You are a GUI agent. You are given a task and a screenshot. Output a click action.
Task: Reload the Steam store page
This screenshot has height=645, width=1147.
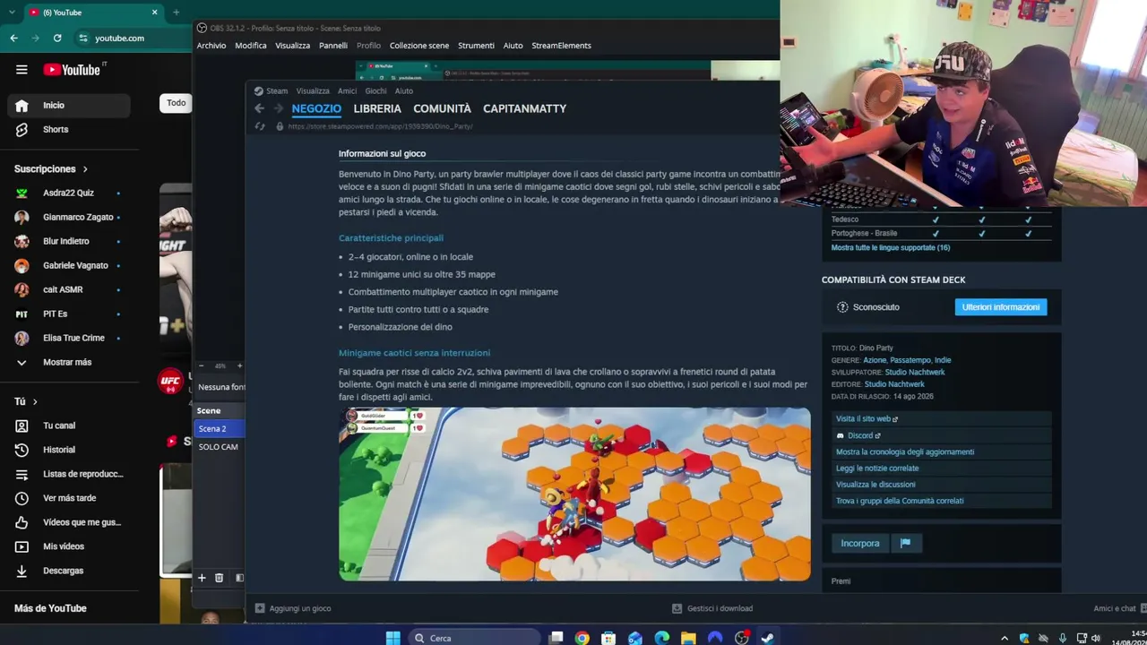260,126
